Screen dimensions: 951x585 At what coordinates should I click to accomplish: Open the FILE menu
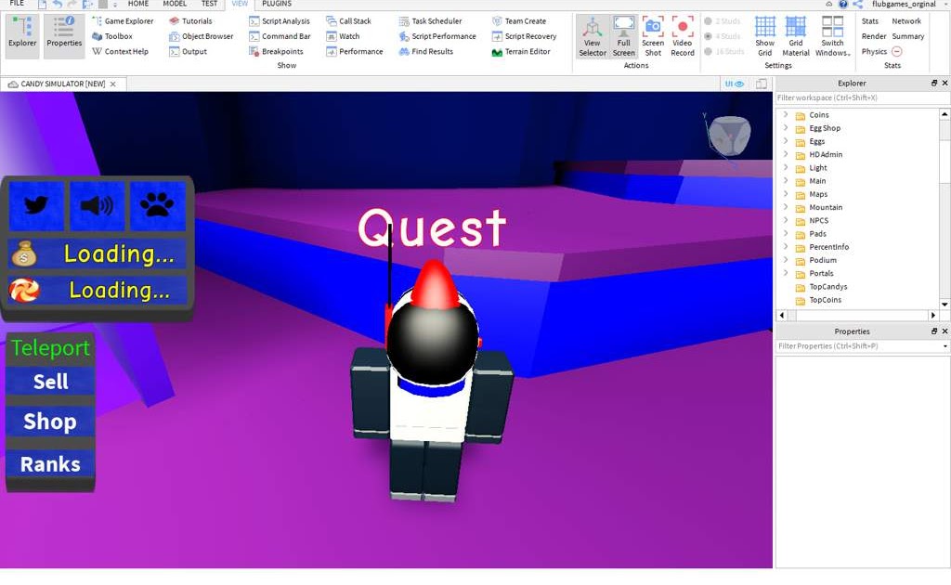tap(17, 4)
